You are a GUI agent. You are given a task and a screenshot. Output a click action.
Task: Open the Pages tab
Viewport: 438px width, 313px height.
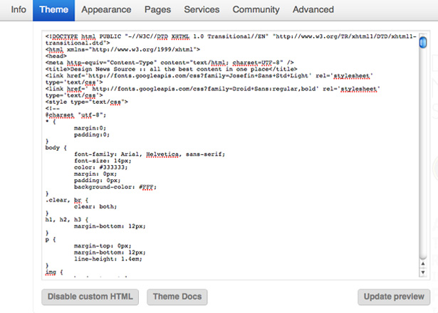click(x=157, y=10)
